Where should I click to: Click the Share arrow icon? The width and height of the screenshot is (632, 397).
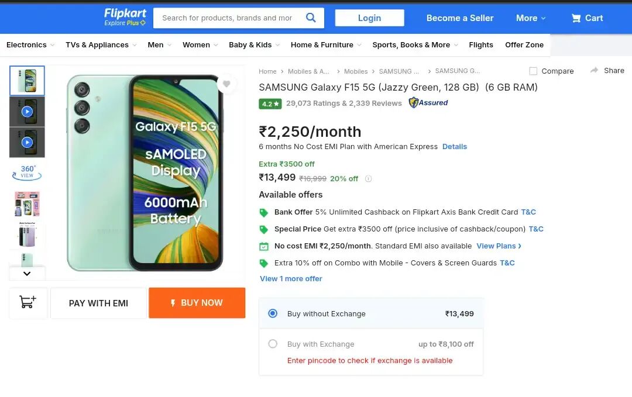(x=594, y=70)
